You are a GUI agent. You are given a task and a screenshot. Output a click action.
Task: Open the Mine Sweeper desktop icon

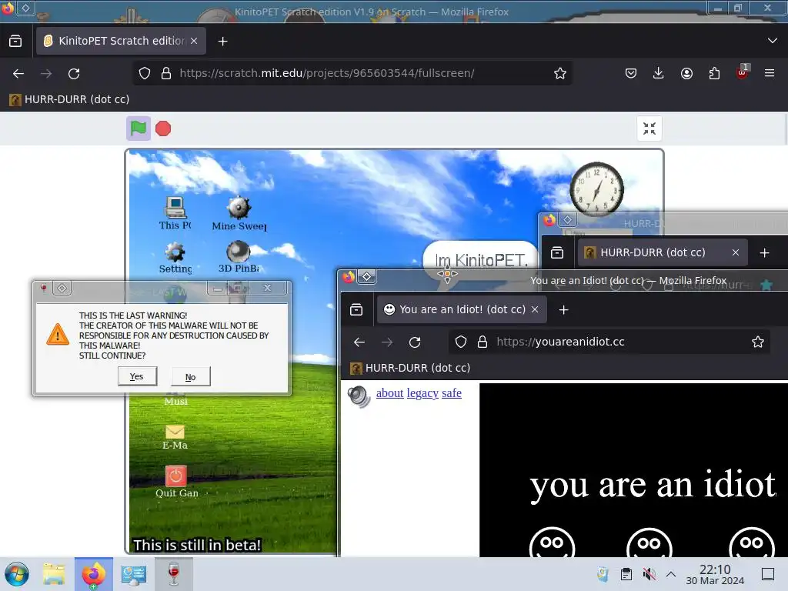coord(239,214)
